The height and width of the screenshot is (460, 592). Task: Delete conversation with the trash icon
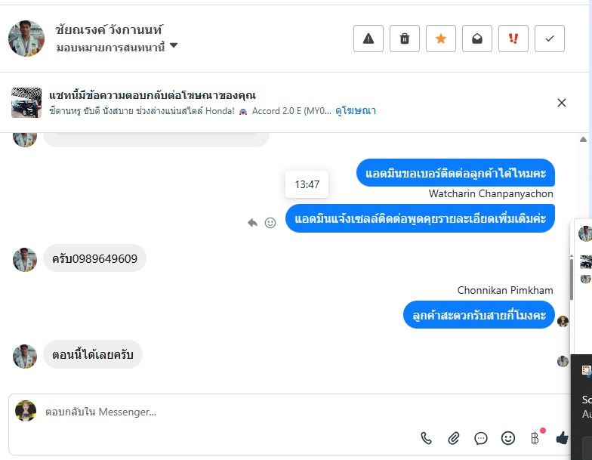point(405,39)
